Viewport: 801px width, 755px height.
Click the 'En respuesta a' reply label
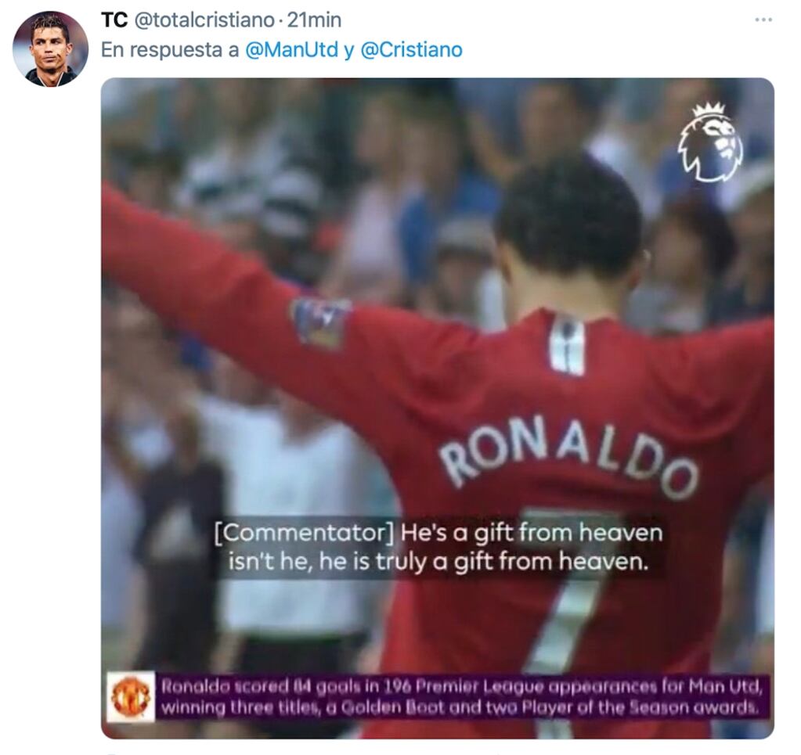click(170, 50)
